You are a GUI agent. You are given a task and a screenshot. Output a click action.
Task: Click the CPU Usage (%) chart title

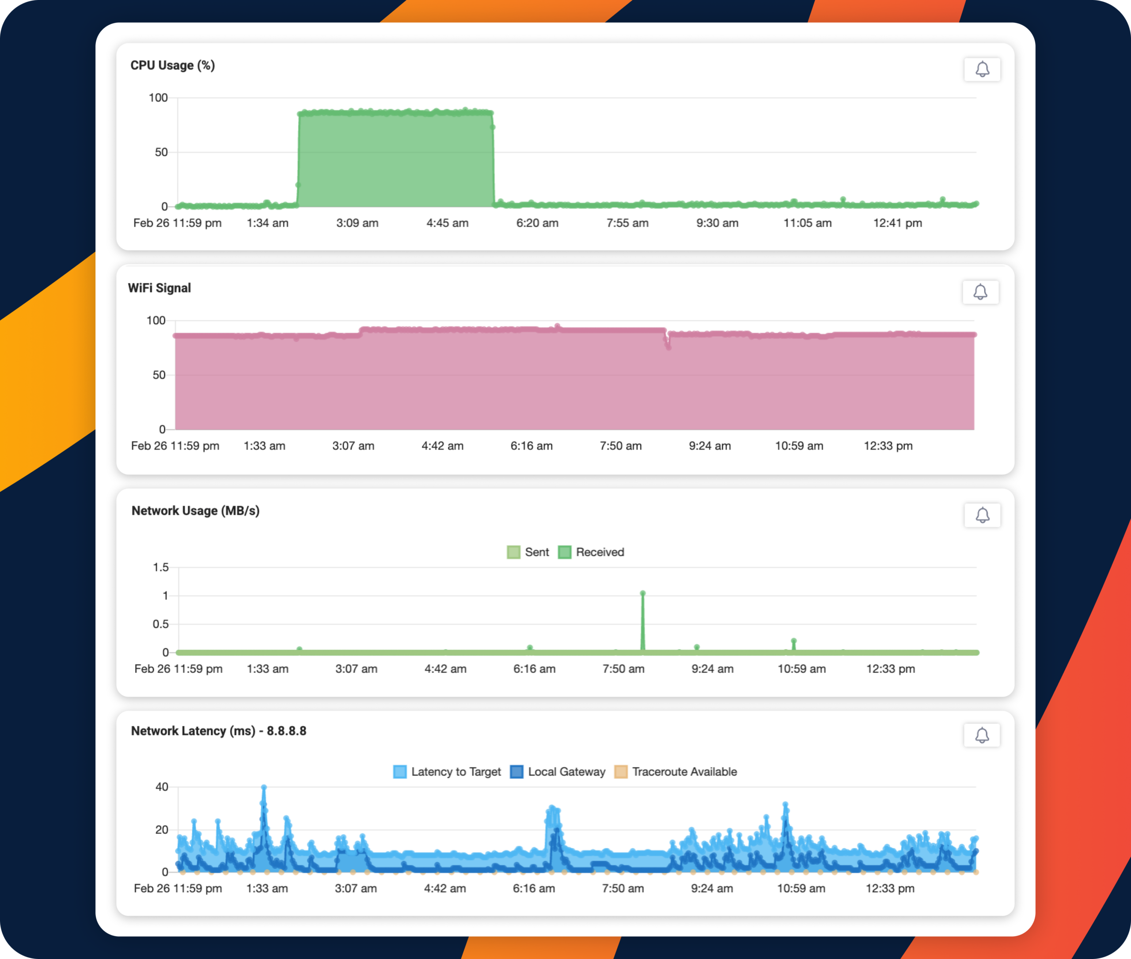pyautogui.click(x=172, y=65)
